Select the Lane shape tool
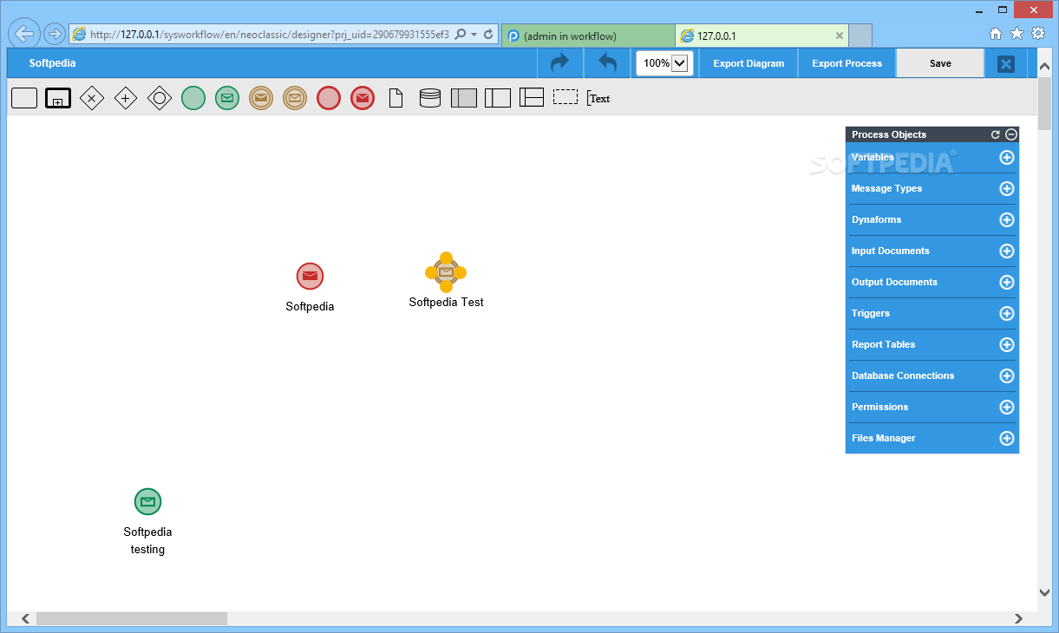Screen dimensions: 1059x633 498,98
